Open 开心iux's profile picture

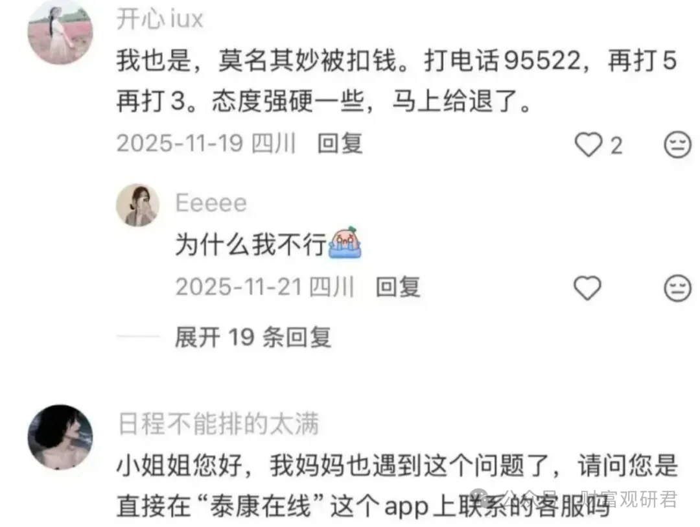[x=60, y=32]
